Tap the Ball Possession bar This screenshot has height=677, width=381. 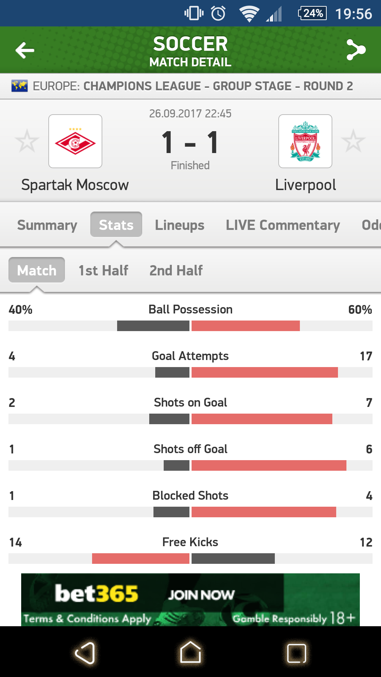pos(190,326)
